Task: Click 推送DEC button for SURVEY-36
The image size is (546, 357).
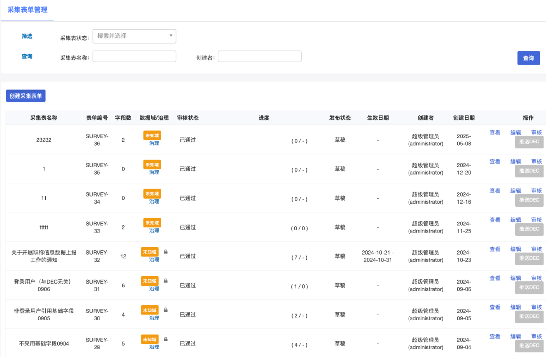Action: click(x=529, y=142)
